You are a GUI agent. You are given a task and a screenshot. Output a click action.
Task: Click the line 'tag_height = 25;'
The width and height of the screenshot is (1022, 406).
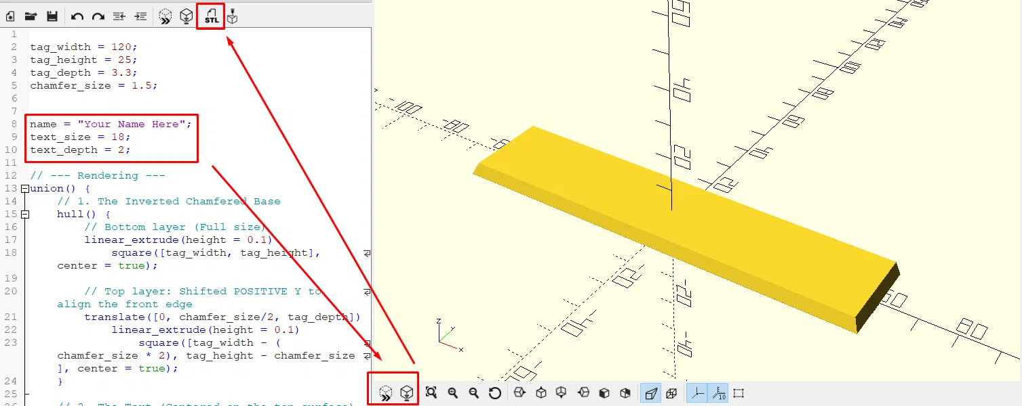pos(83,60)
